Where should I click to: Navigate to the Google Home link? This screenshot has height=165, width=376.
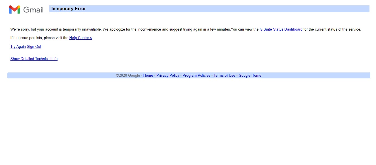(250, 76)
